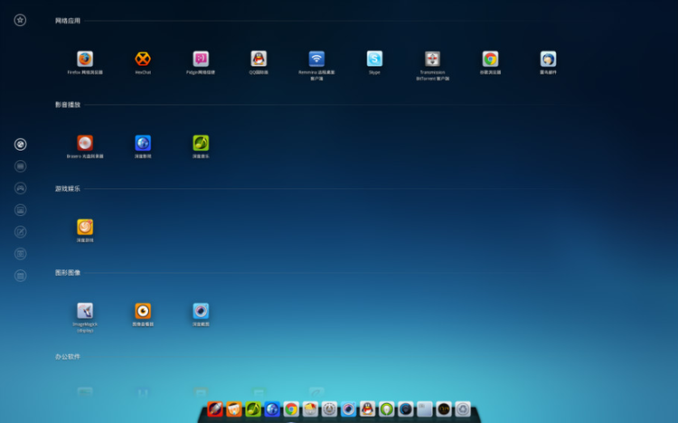The width and height of the screenshot is (678, 423).
Task: Open the blue globe movie player in the multimedia row
Action: pos(143,143)
